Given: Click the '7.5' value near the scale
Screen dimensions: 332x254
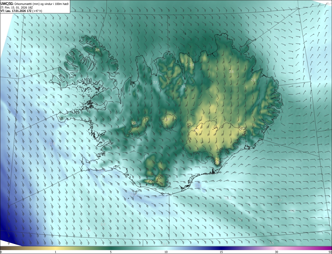Looking at the screenshot, I should point(272,243).
